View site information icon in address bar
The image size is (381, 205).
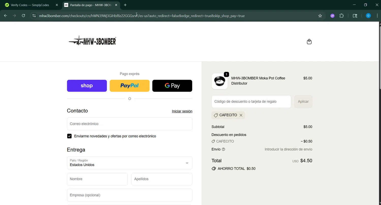34,16
